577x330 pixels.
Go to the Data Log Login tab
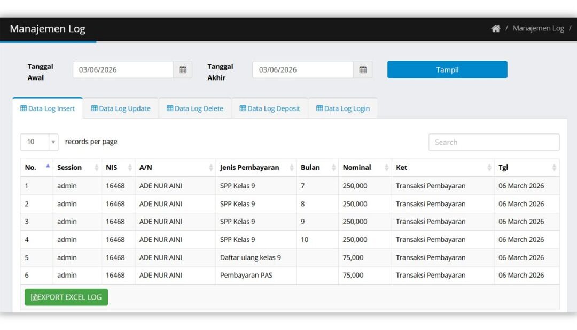pyautogui.click(x=343, y=108)
